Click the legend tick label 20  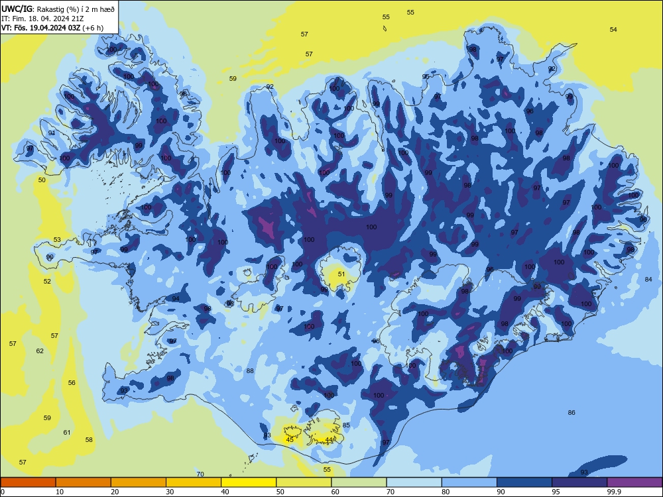[115, 492]
